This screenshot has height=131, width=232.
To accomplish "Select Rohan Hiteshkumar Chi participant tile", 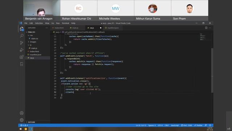I will [79, 10].
